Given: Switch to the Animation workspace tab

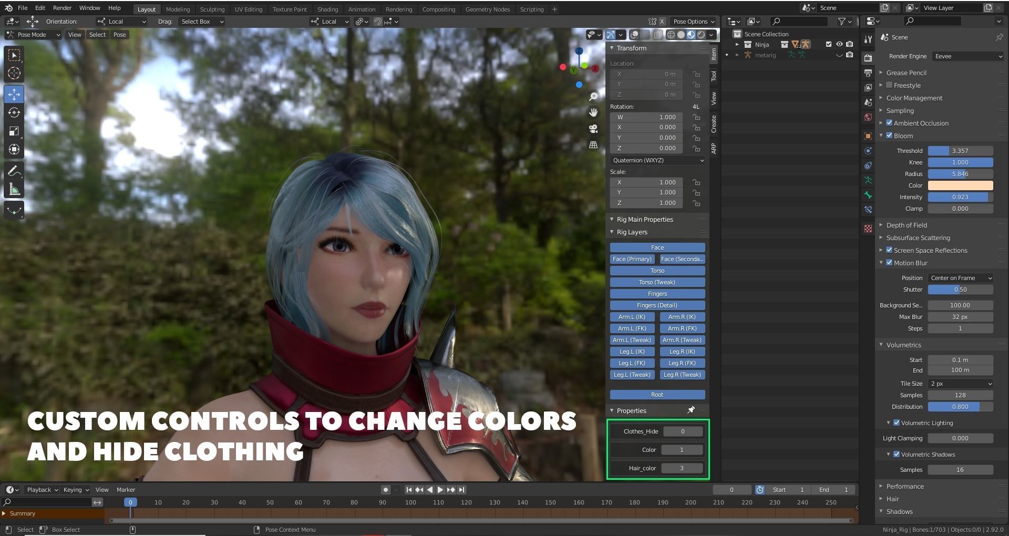Looking at the screenshot, I should [362, 9].
